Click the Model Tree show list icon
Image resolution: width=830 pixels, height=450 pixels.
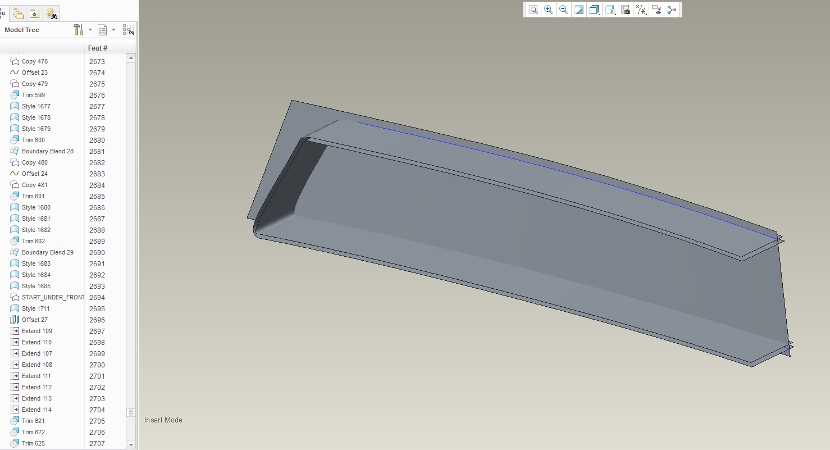tap(102, 30)
